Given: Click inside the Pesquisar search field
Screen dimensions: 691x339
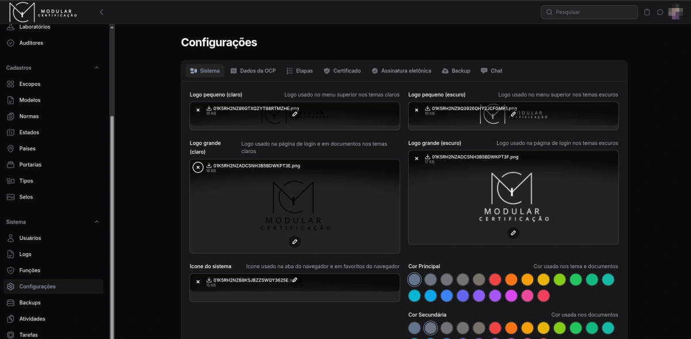Looking at the screenshot, I should (589, 12).
